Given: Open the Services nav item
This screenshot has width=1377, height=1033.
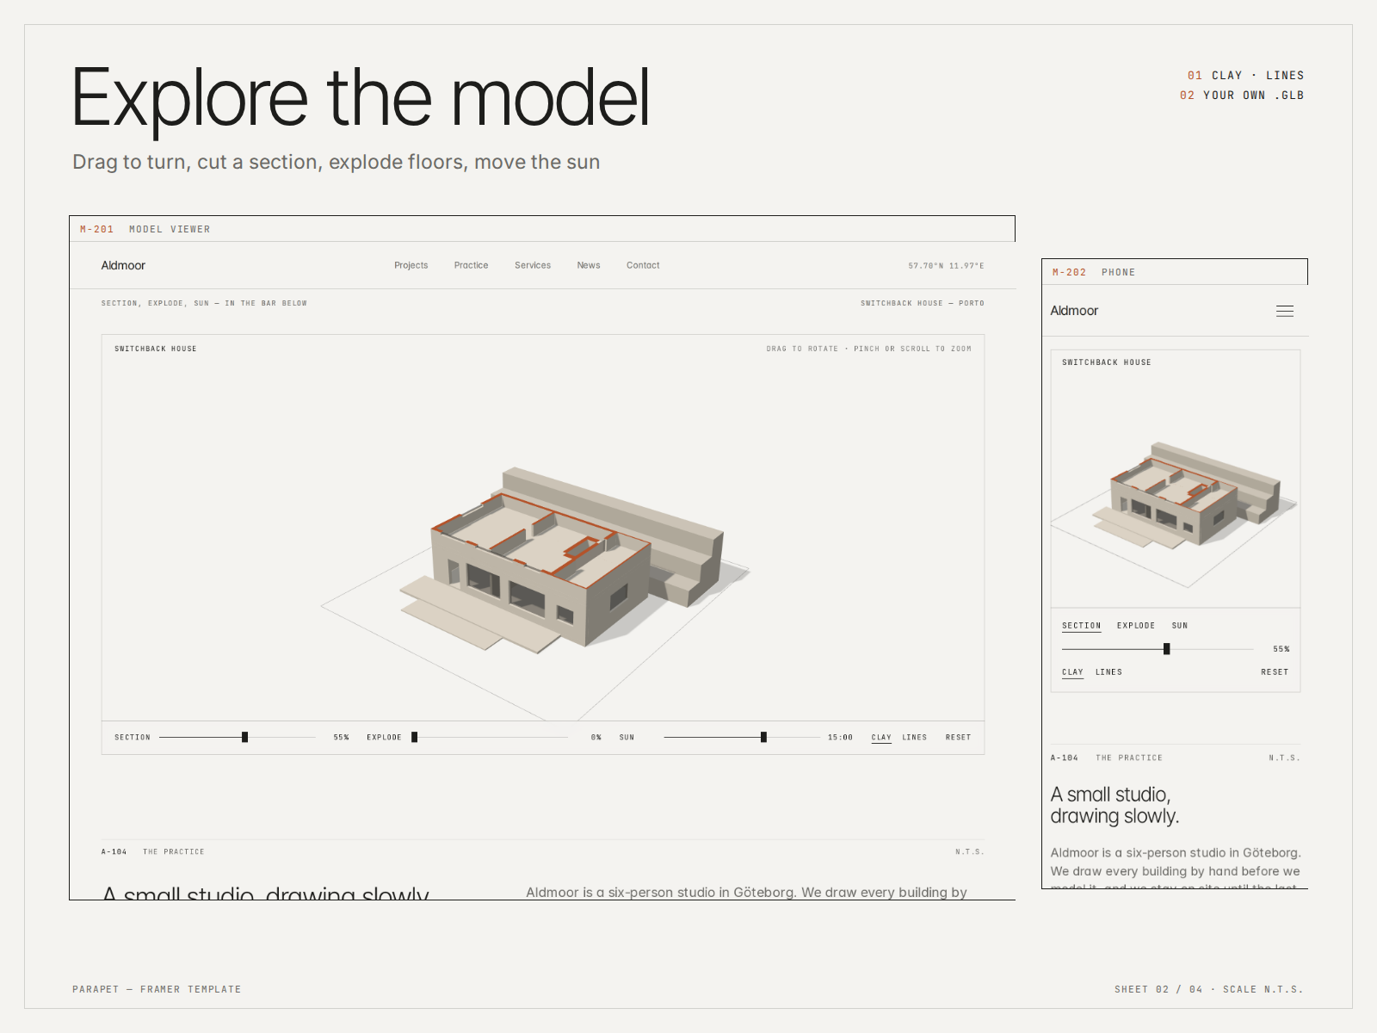Looking at the screenshot, I should tap(533, 265).
